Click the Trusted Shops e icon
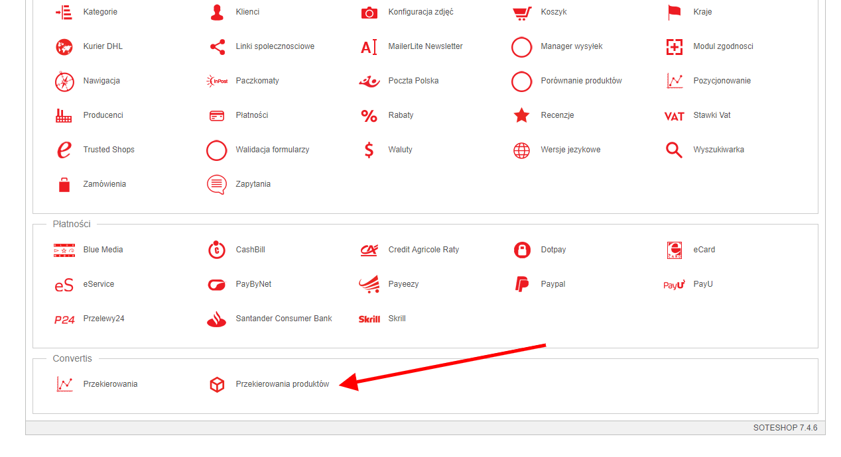The width and height of the screenshot is (841, 457). click(64, 150)
